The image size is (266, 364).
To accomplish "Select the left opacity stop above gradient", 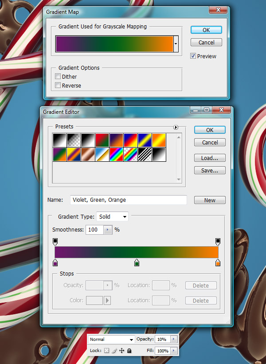I will point(55,242).
